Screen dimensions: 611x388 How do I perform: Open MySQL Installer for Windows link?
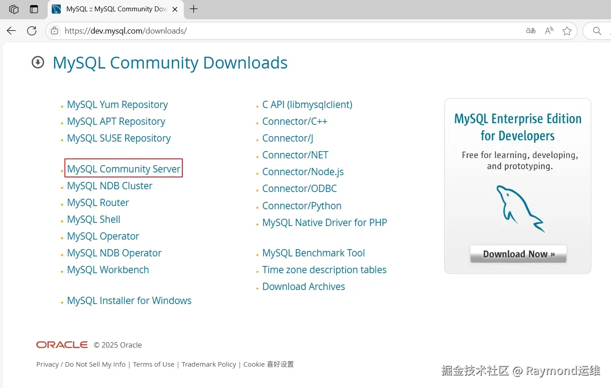pyautogui.click(x=129, y=300)
